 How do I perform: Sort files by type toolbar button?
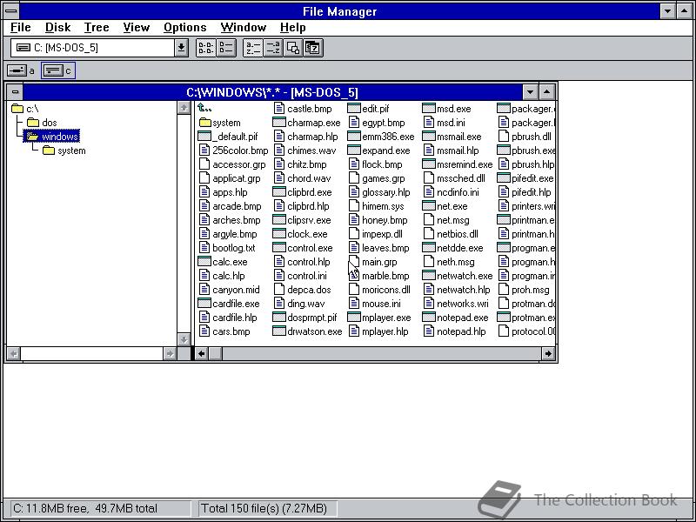coord(273,48)
